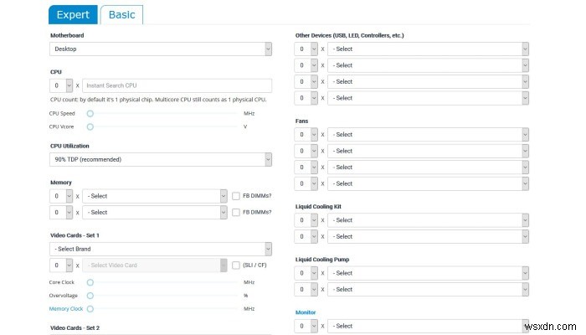Open the first Other Devices selection dropdown
Viewport: 586px width, 335px height.
[x=428, y=49]
